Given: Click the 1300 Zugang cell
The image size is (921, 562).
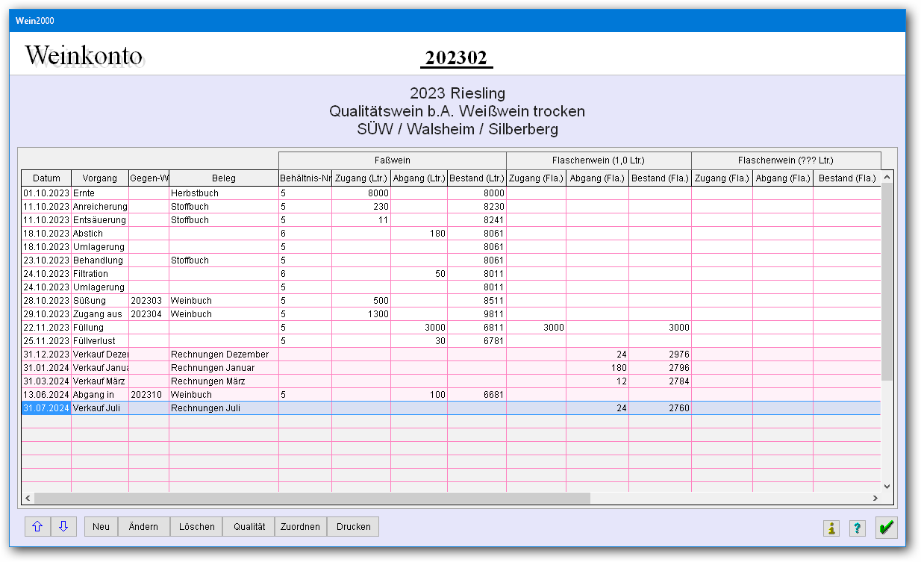Looking at the screenshot, I should (361, 314).
